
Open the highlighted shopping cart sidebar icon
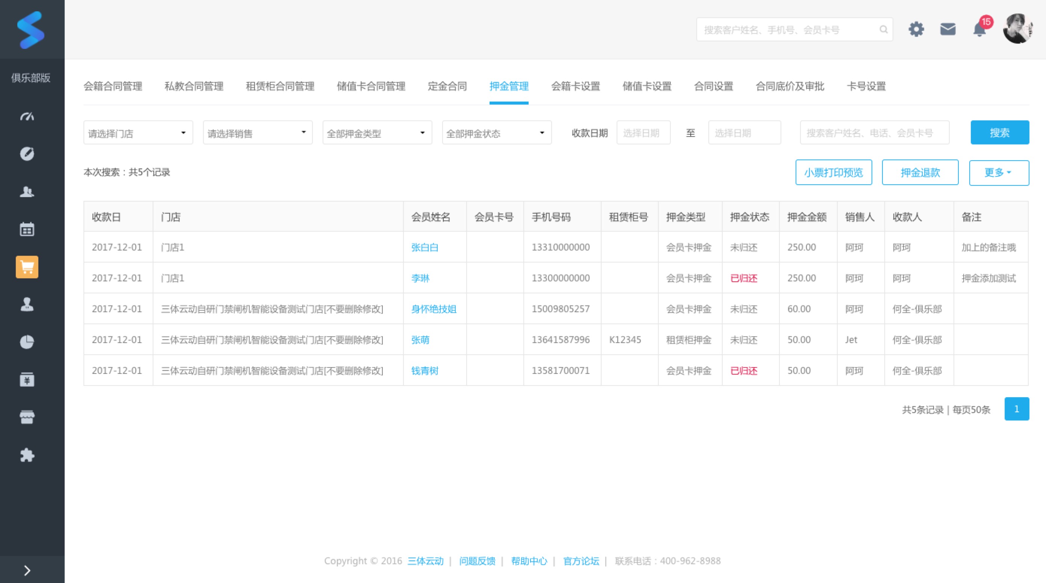click(x=27, y=267)
